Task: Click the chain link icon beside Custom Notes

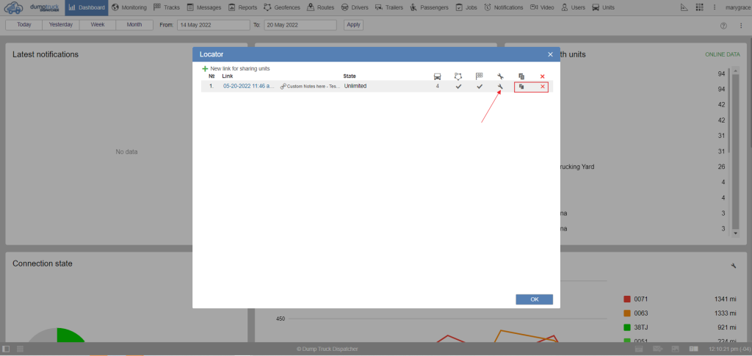Action: 283,87
